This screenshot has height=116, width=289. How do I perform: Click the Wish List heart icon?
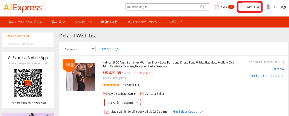tap(242, 7)
